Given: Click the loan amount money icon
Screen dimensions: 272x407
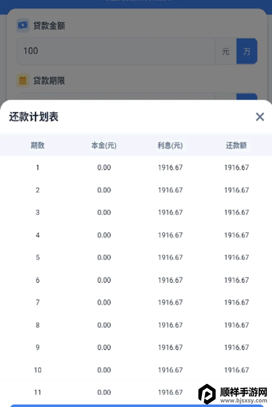Looking at the screenshot, I should click(x=23, y=25).
